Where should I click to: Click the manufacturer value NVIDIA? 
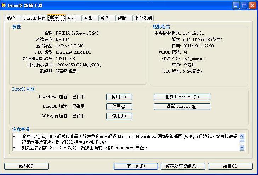(x=63, y=40)
